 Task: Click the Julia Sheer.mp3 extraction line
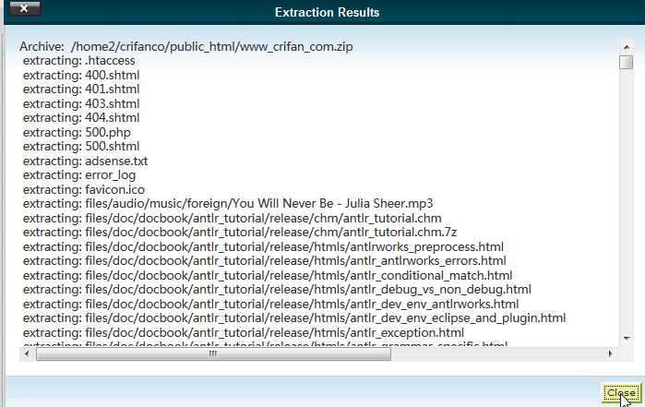[x=228, y=204]
